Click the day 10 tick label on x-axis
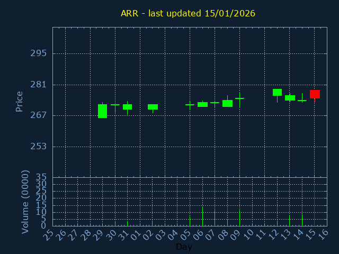The image size is (339, 254). [249, 235]
